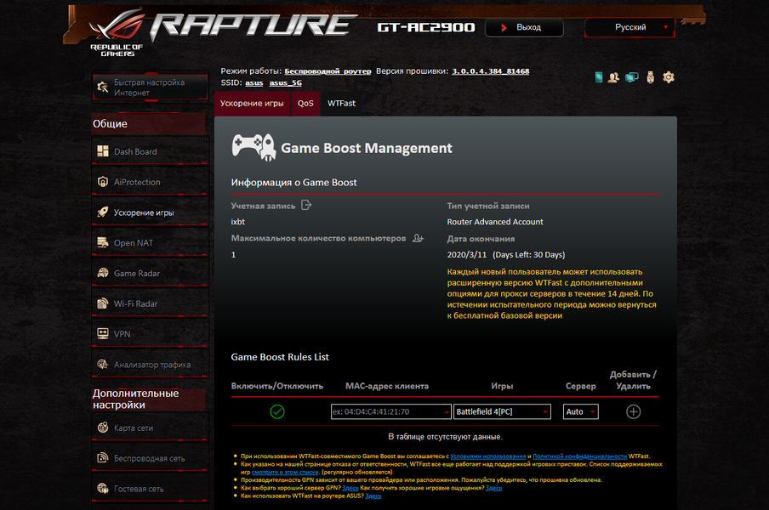Open firmware version 3.0.0.4.384_81468 link
The height and width of the screenshot is (510, 769).
[x=491, y=71]
